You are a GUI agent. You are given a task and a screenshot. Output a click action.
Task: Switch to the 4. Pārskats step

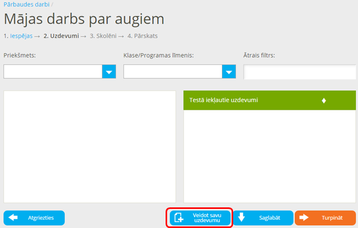point(142,36)
